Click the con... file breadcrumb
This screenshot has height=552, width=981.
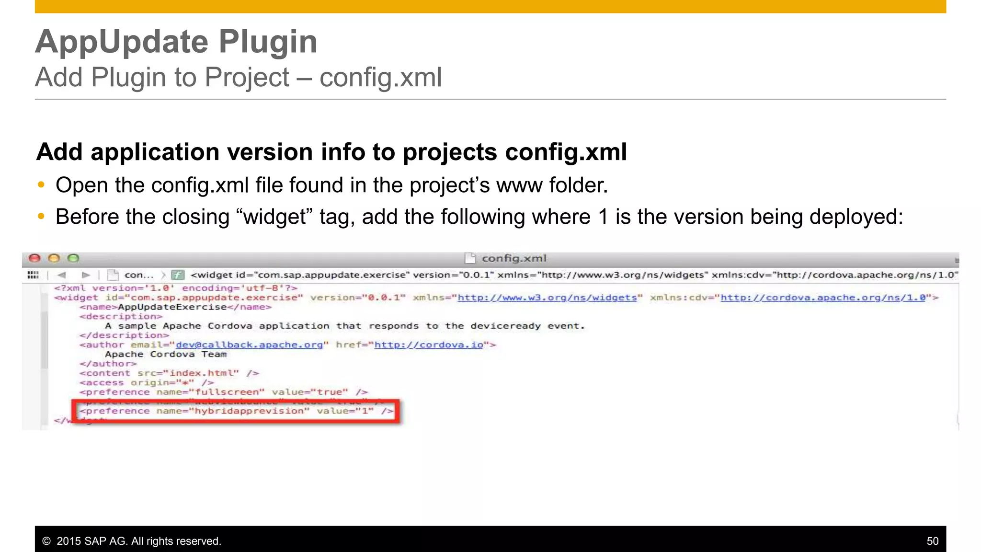(130, 275)
